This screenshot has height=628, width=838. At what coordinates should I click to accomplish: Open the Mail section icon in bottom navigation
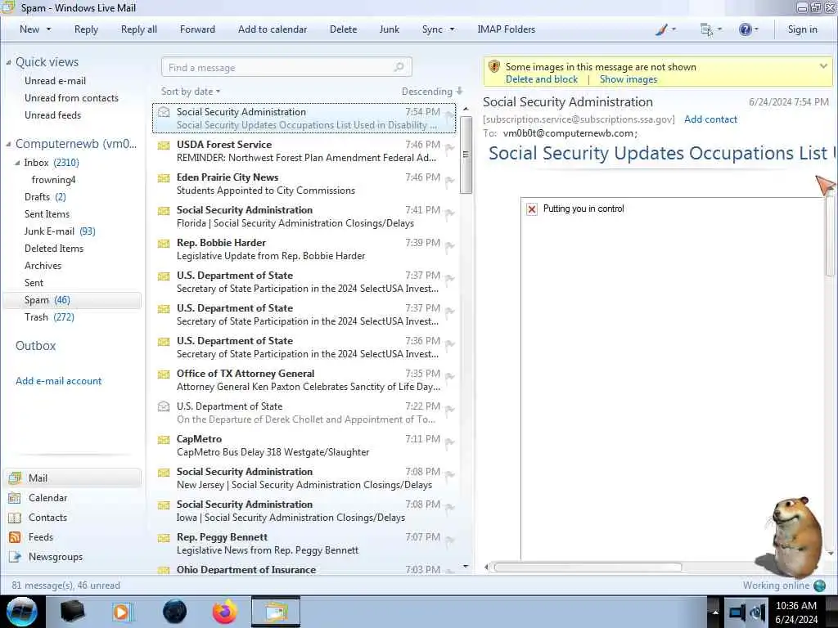(15, 478)
